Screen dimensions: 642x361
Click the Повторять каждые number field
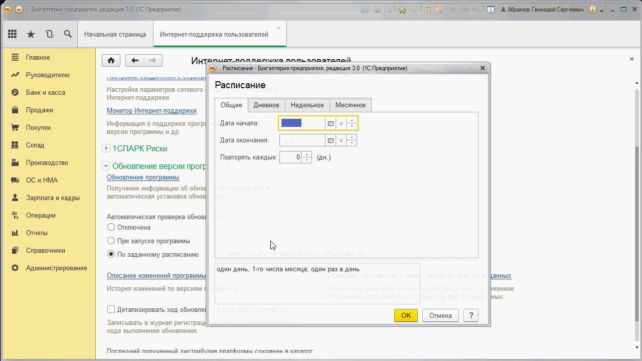(x=291, y=157)
